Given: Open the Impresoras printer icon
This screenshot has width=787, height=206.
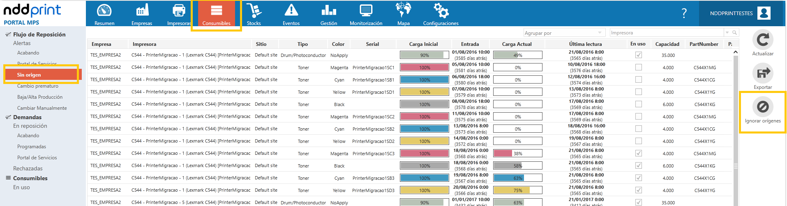Looking at the screenshot, I should tap(179, 10).
